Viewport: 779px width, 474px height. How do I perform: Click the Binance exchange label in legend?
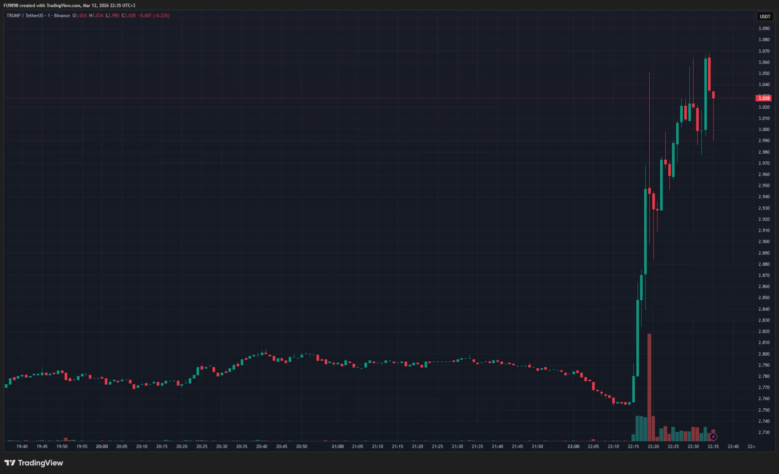tap(62, 16)
